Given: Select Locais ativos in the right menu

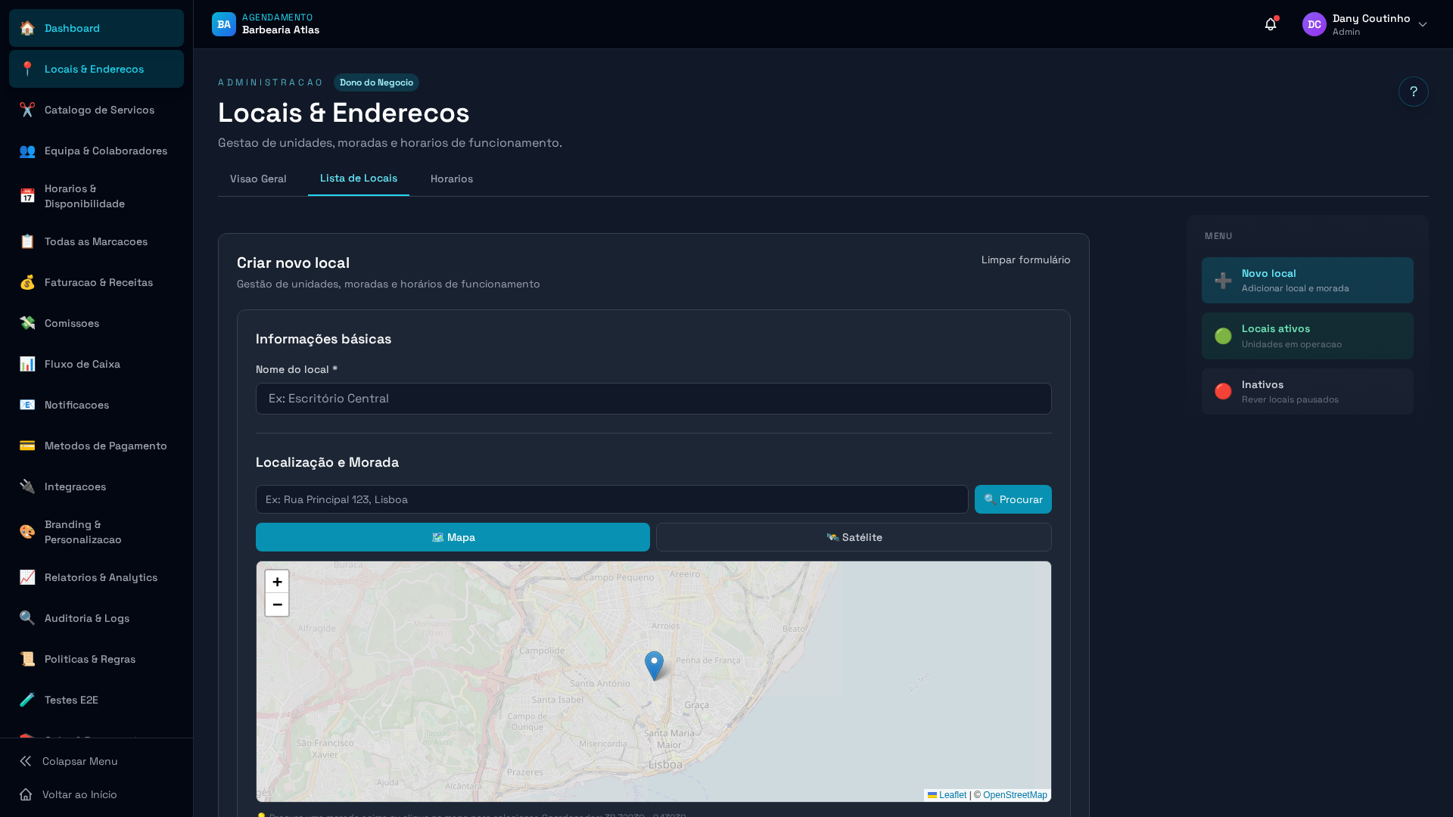Looking at the screenshot, I should (1307, 335).
